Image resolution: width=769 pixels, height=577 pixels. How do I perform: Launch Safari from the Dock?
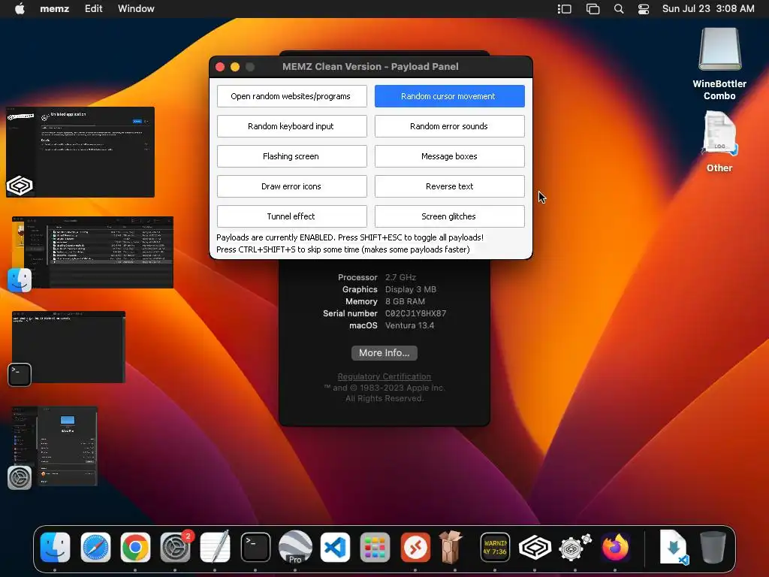(x=95, y=547)
